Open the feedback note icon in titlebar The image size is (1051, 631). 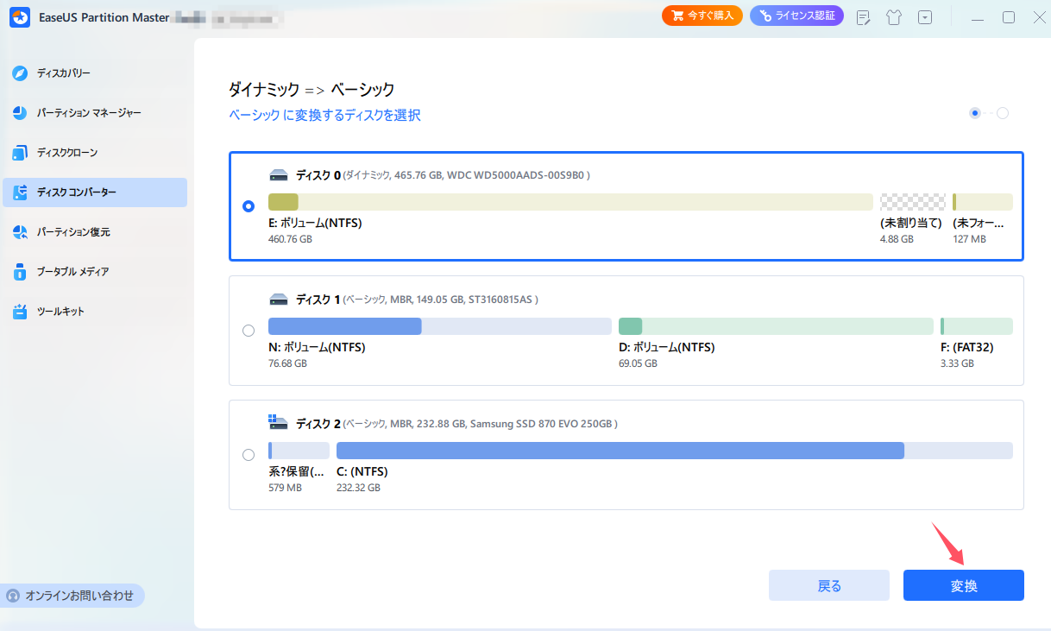click(863, 16)
